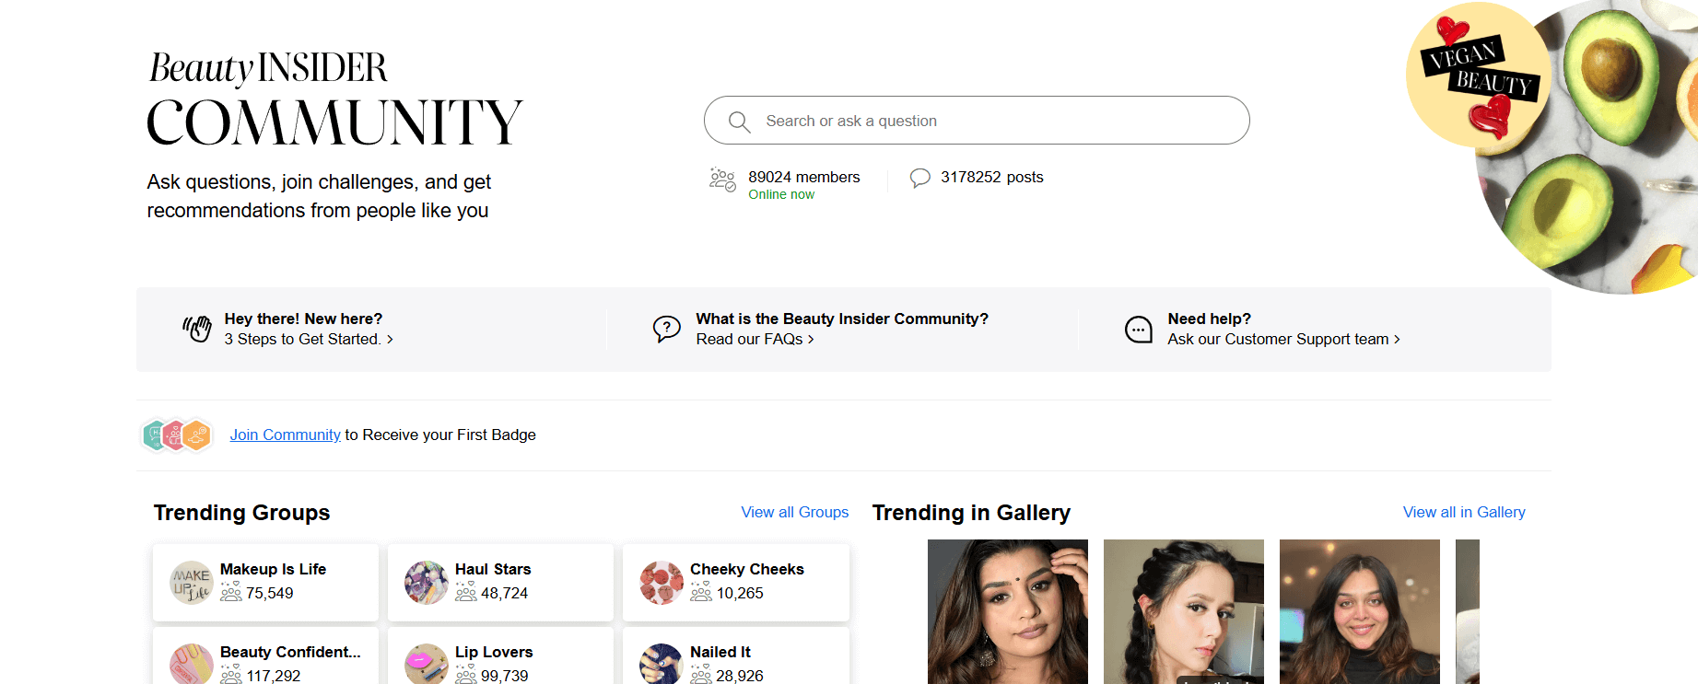Click the 'Trending Groups' heading

[x=241, y=513]
